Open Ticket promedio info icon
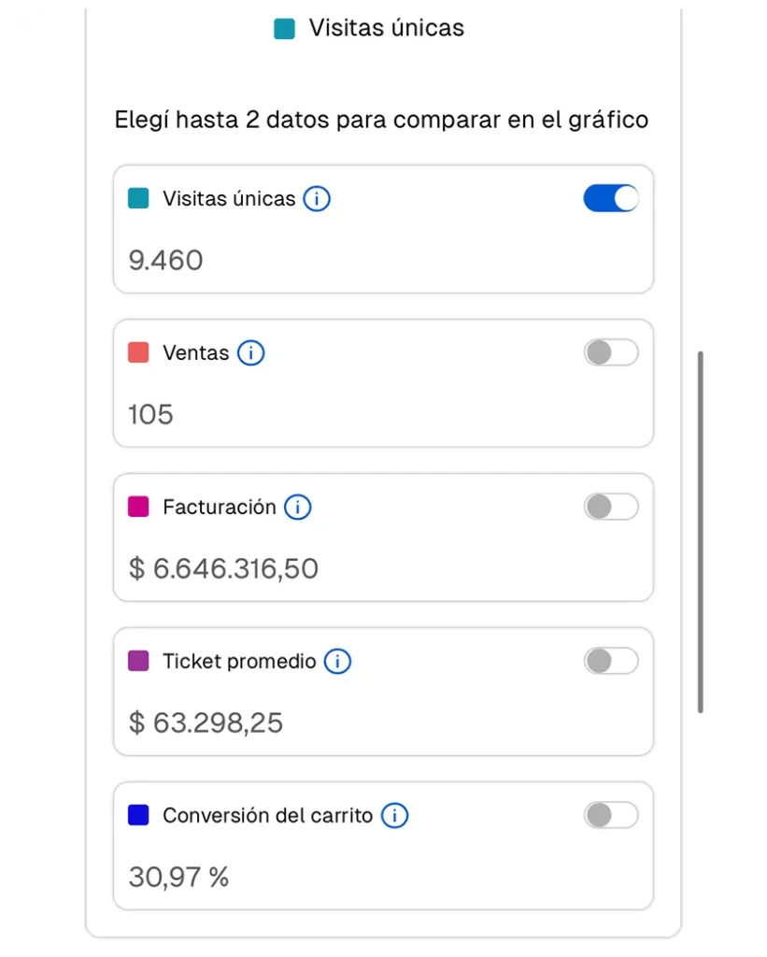The image size is (767, 957). [337, 662]
